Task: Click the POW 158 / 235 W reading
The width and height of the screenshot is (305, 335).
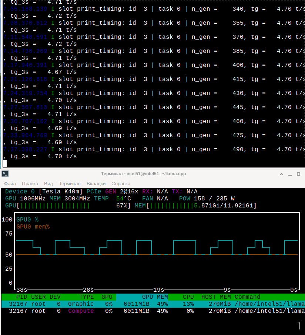Action: point(207,199)
